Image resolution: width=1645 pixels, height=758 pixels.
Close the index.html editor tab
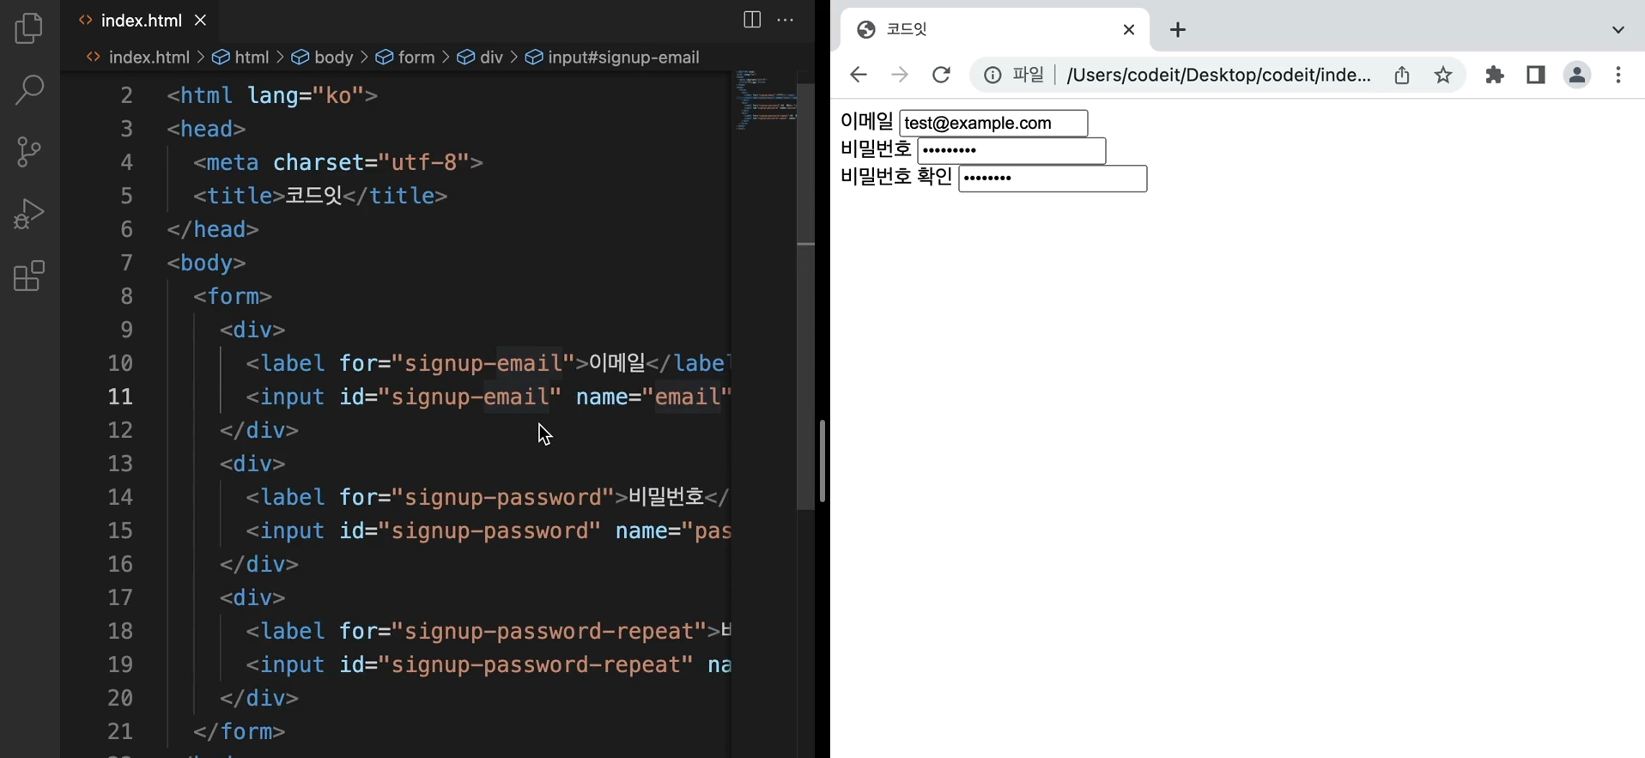(x=201, y=20)
